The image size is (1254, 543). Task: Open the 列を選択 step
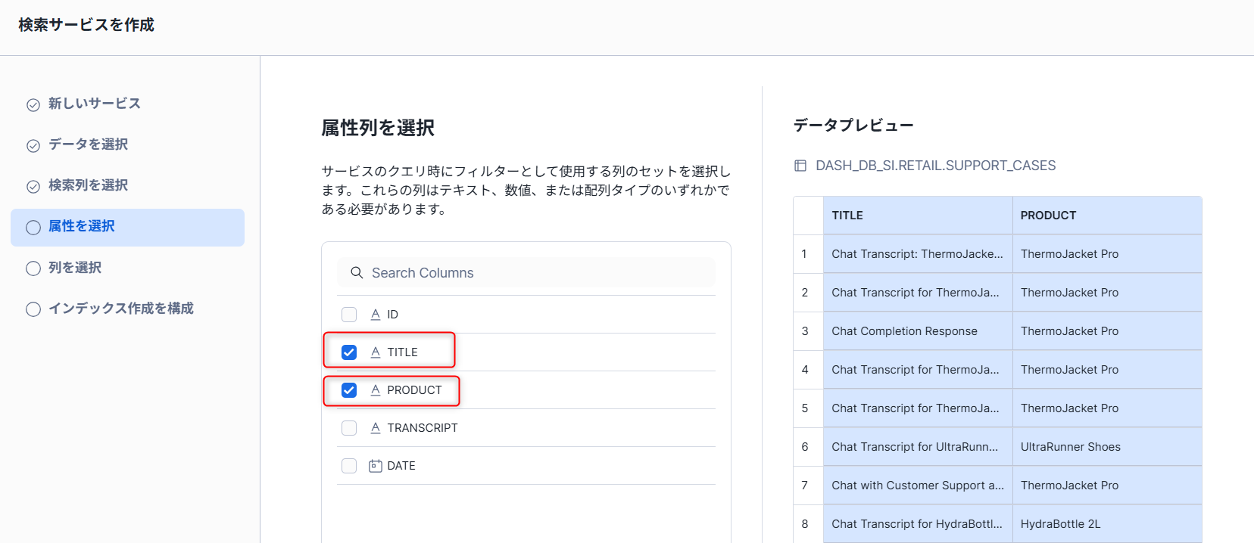[74, 268]
